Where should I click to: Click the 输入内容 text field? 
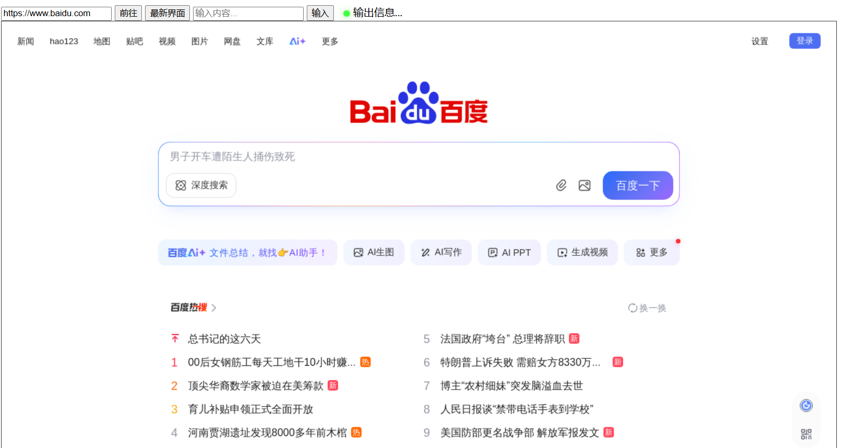(x=248, y=13)
